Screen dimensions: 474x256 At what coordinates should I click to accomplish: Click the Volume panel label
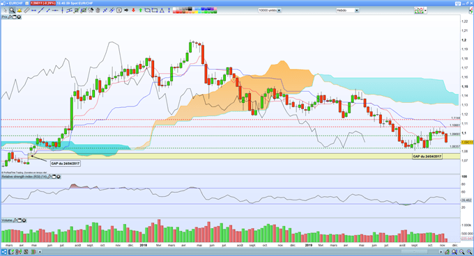click(7, 221)
